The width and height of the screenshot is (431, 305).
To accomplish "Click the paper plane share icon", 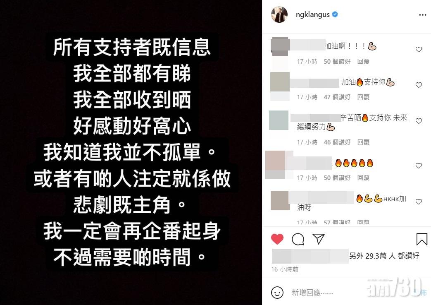I will point(319,239).
